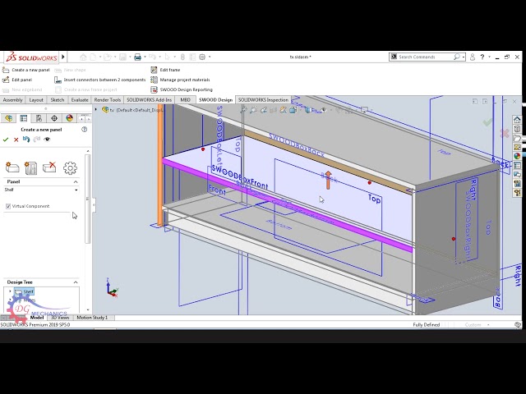
Task: Click the Edit panel command icon
Action: pos(6,80)
